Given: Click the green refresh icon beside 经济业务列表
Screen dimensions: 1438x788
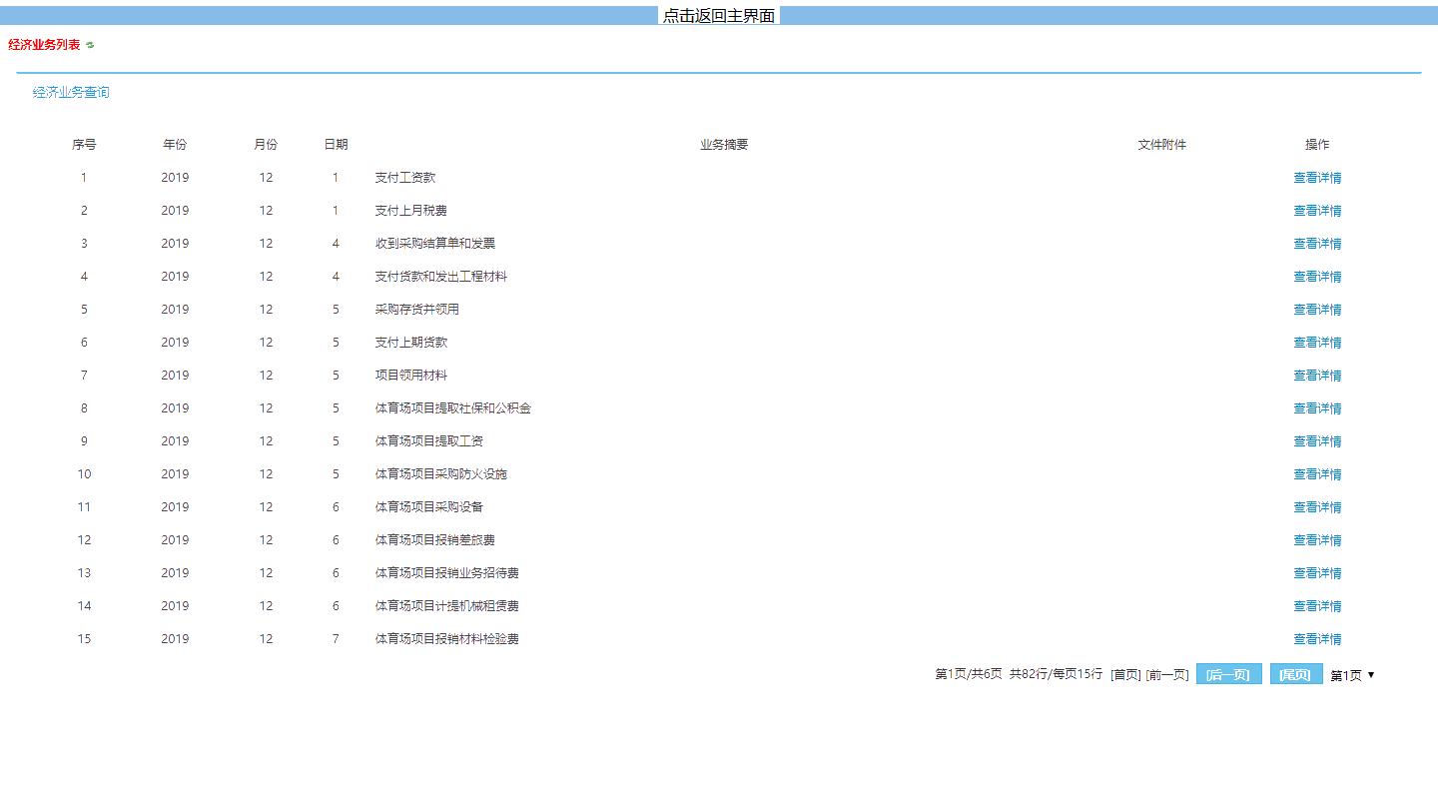Looking at the screenshot, I should coord(90,45).
